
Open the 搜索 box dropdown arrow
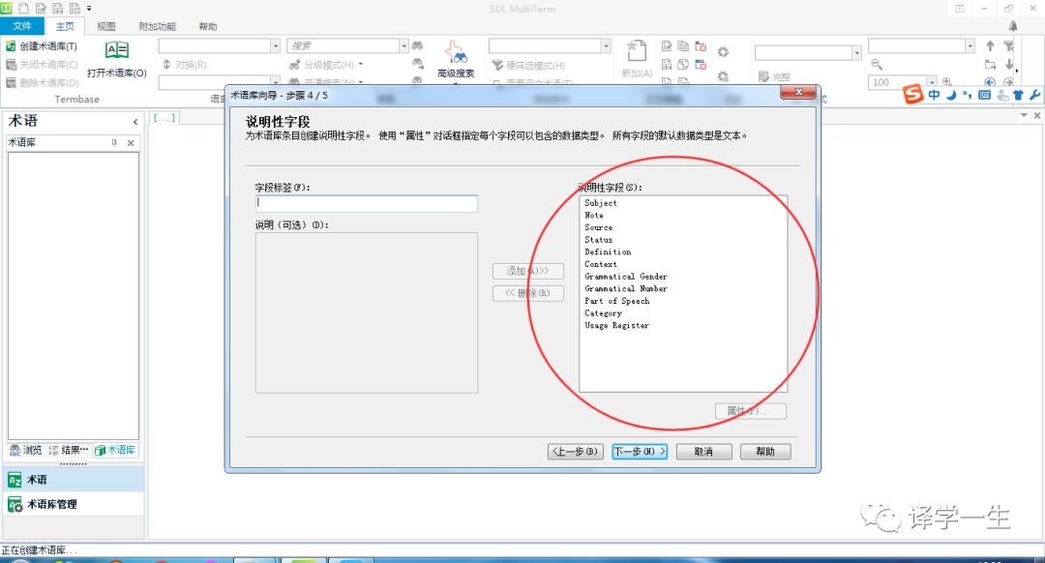403,45
